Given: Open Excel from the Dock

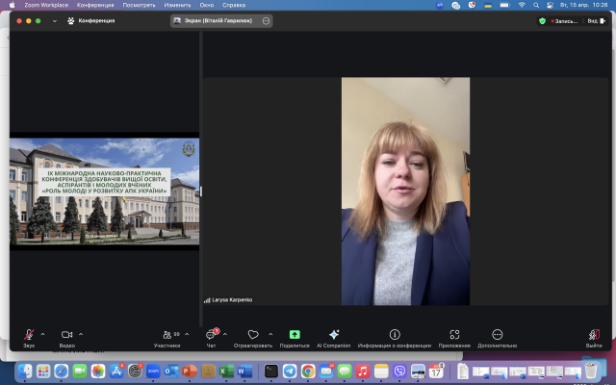Looking at the screenshot, I should (226, 371).
